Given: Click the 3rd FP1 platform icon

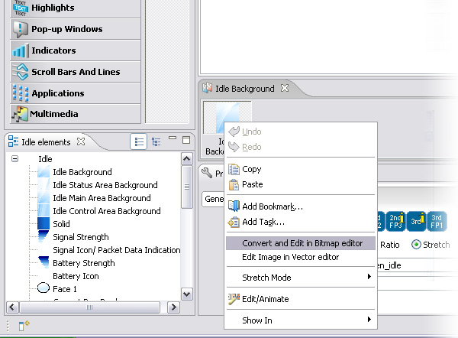Looking at the screenshot, I should (x=437, y=221).
